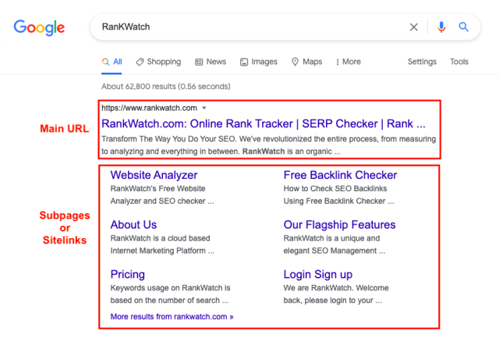This screenshot has height=338, width=499.
Task: Click the three-dot icon beside More
Action: coord(338,62)
